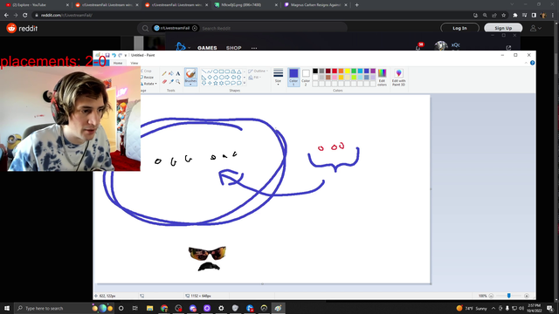Bookmark this page with star icon
559x314 pixels.
coord(504,16)
